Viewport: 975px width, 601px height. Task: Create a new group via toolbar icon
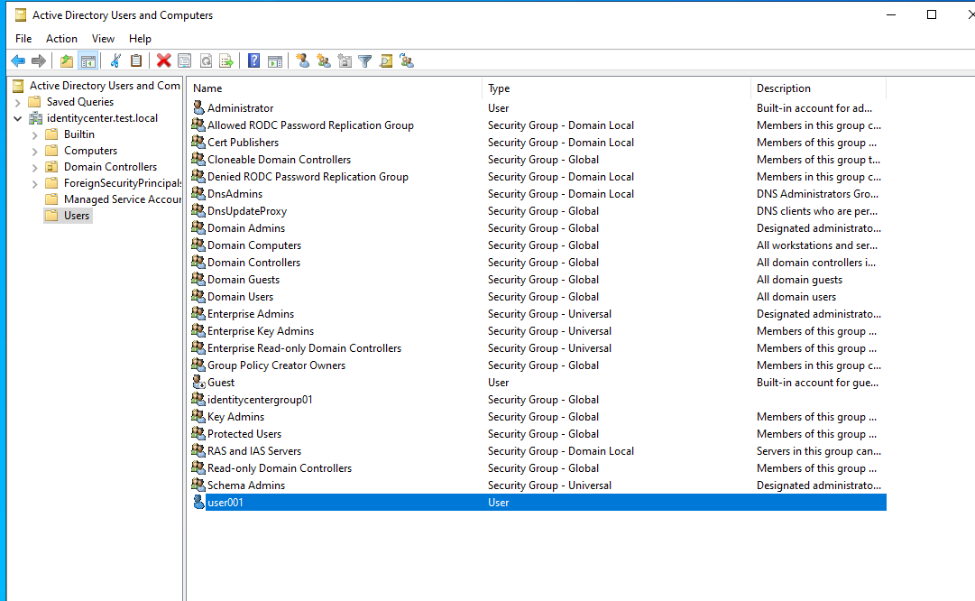point(323,61)
